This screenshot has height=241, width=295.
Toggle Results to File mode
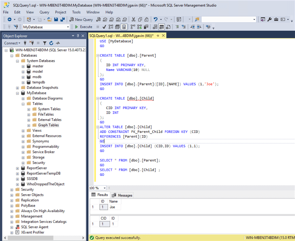168,27
